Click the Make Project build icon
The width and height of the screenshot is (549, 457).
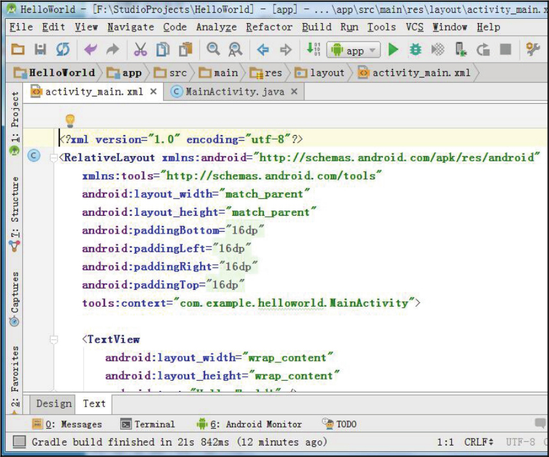pos(313,50)
